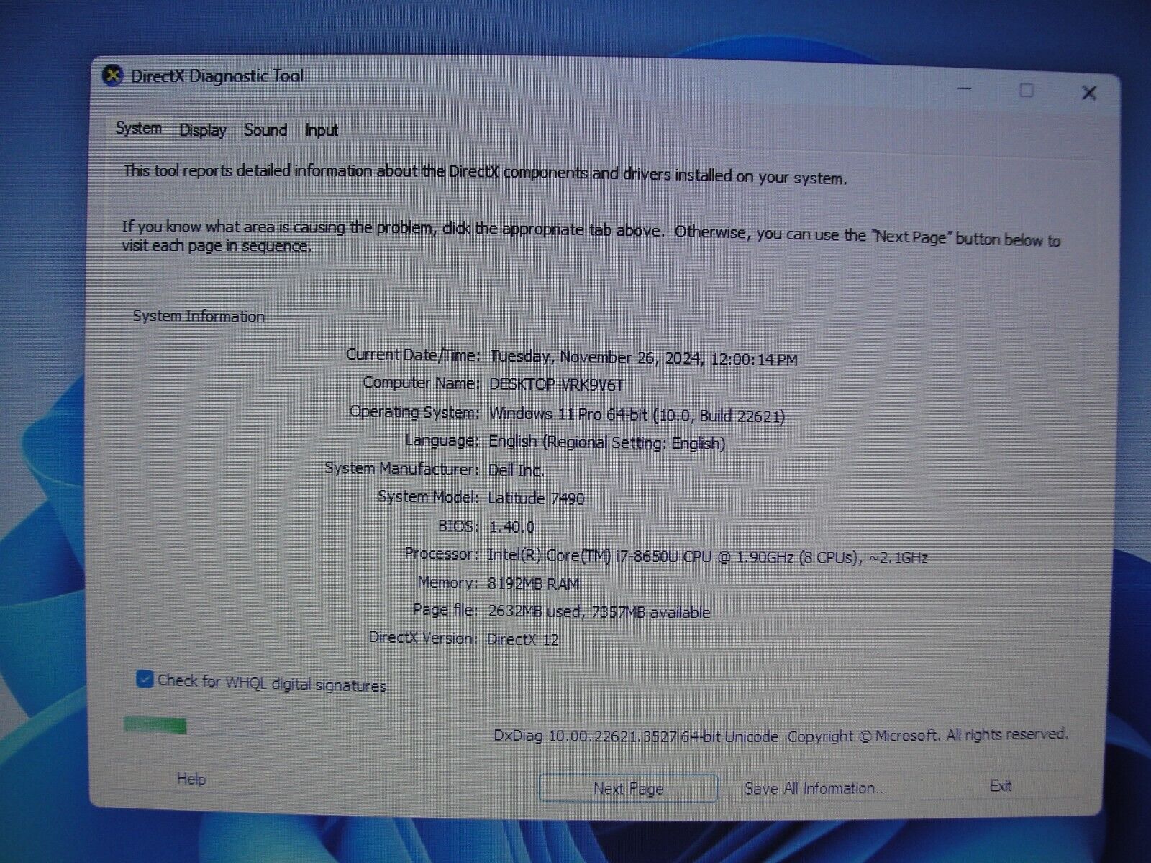The width and height of the screenshot is (1151, 863).
Task: Click Save All Information button
Action: coord(816,788)
